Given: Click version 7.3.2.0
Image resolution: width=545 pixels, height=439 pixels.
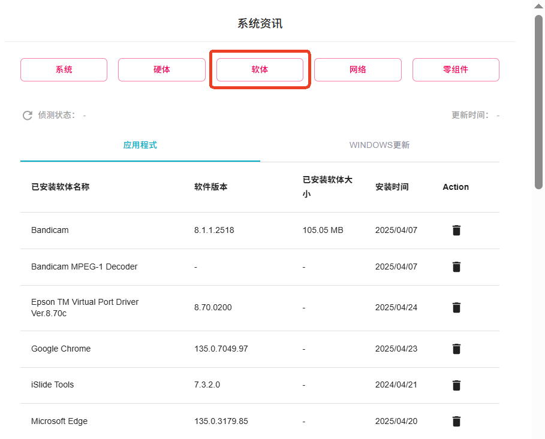Looking at the screenshot, I should (207, 385).
